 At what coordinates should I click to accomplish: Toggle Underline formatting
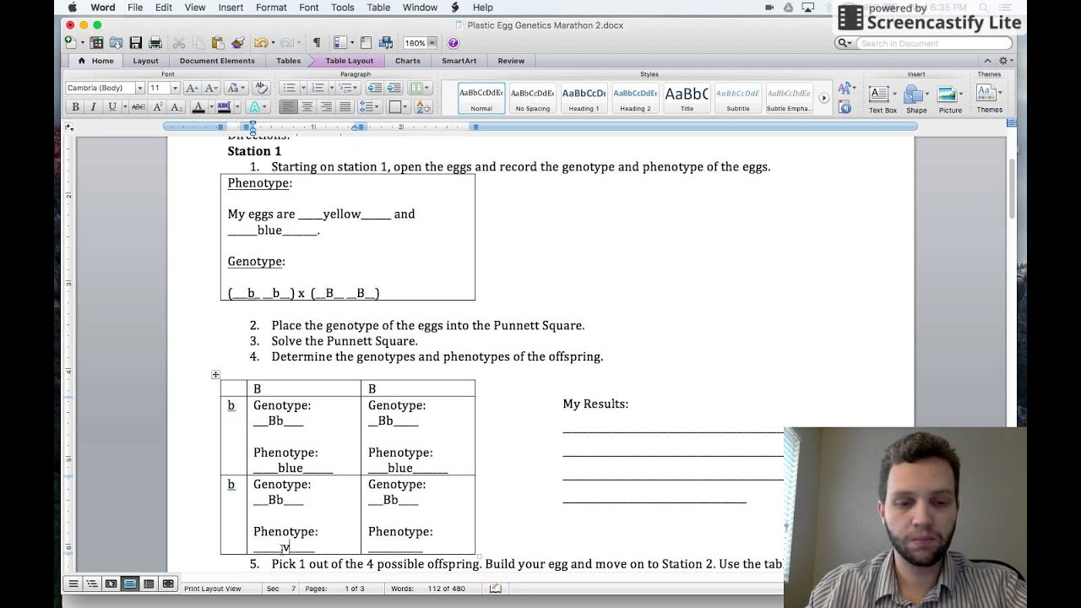coord(111,107)
